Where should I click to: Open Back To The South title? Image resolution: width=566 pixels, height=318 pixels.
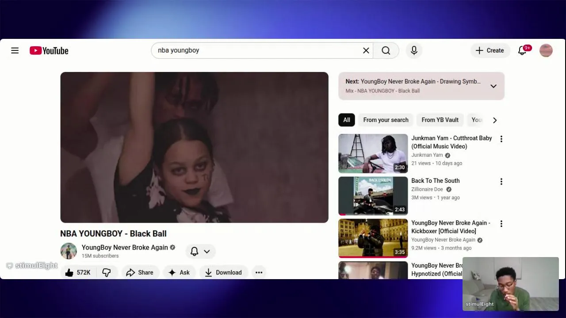[436, 181]
